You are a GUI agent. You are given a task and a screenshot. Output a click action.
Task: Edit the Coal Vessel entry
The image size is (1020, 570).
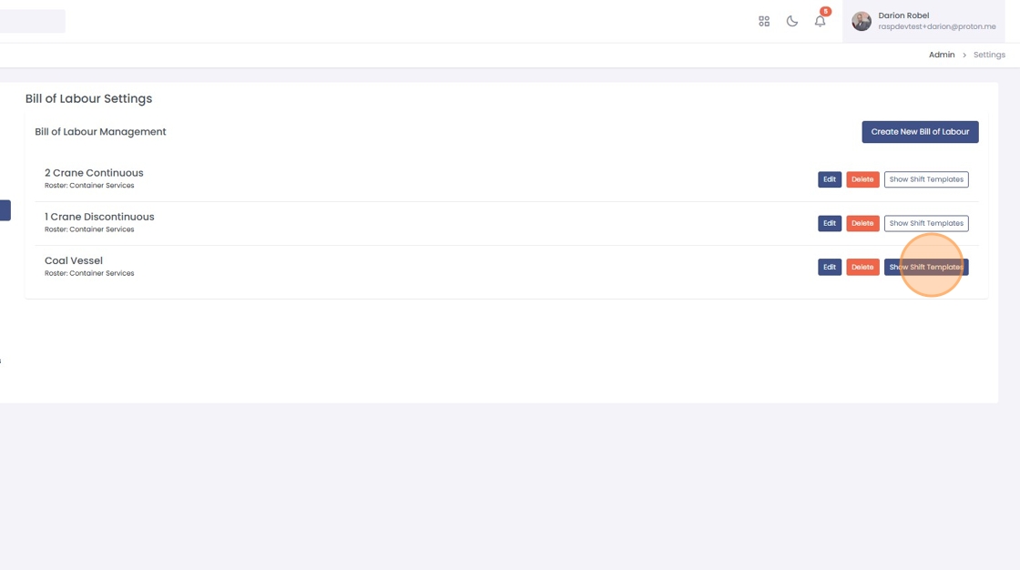829,267
